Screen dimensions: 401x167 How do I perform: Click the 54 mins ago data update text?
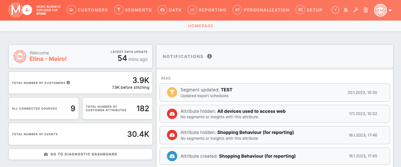click(133, 58)
